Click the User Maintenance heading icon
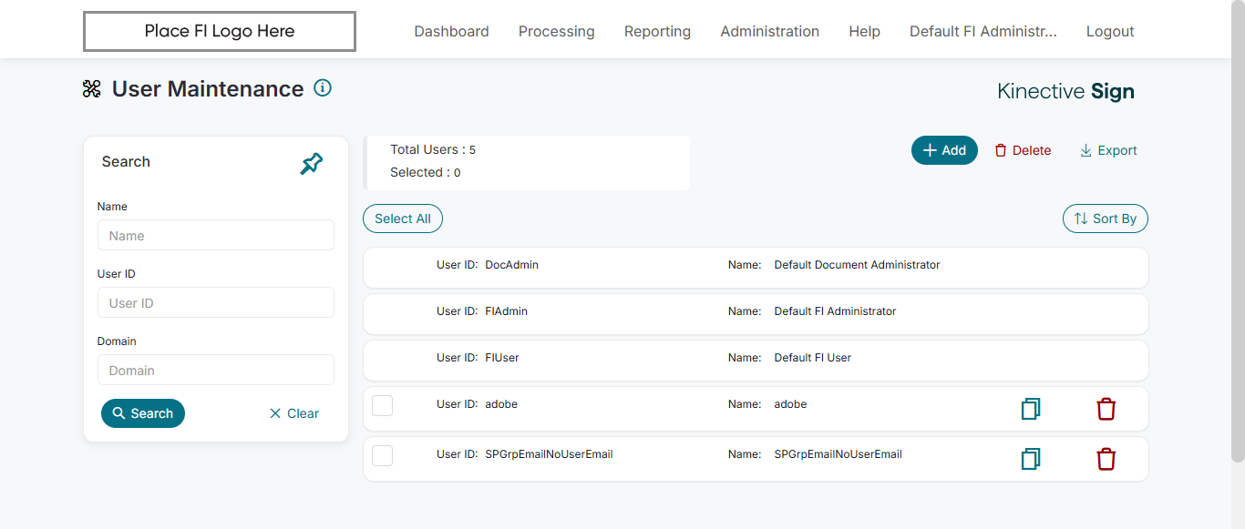The image size is (1245, 529). click(x=92, y=89)
